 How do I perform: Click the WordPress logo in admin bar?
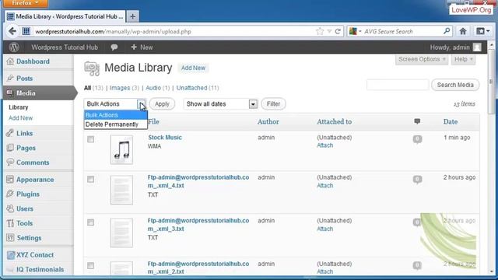tap(14, 47)
